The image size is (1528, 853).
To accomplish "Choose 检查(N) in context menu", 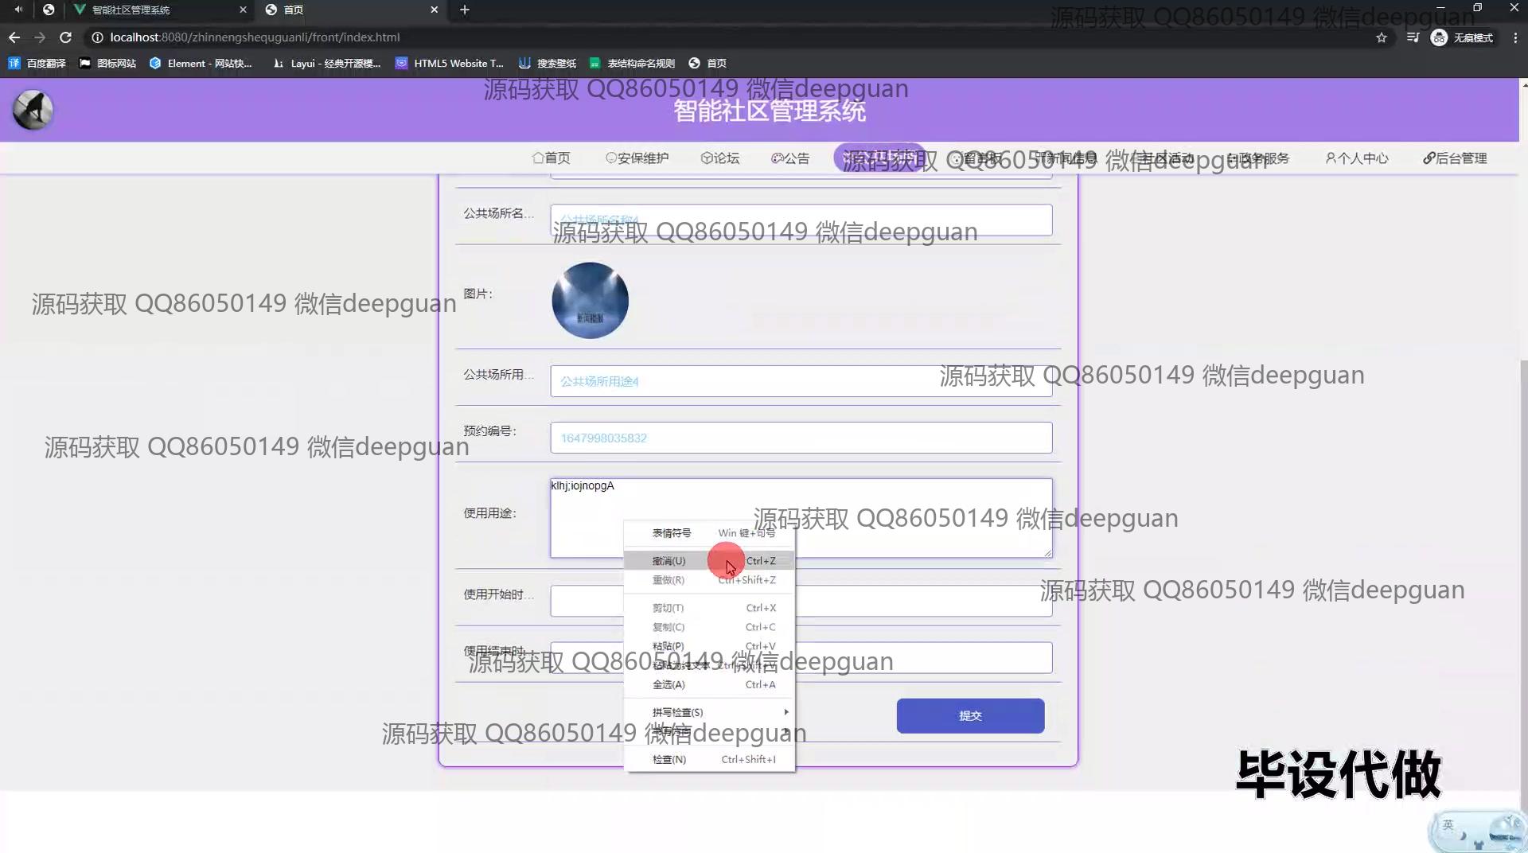I will 709,759.
